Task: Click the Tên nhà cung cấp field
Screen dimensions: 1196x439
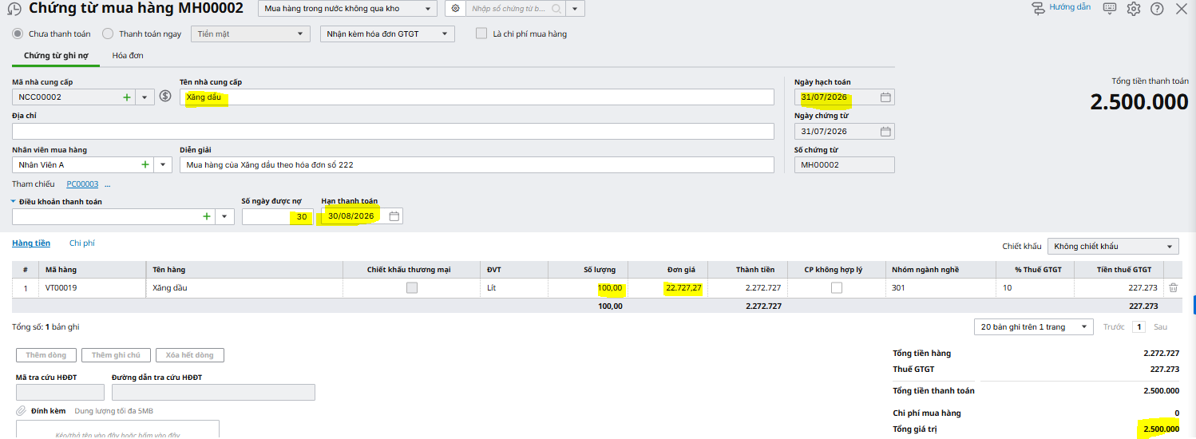Action: click(x=477, y=97)
